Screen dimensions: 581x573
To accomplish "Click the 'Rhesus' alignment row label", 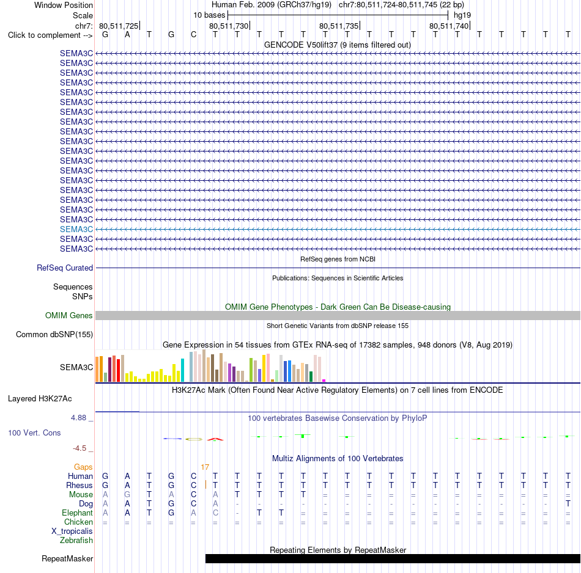I will click(x=80, y=485).
